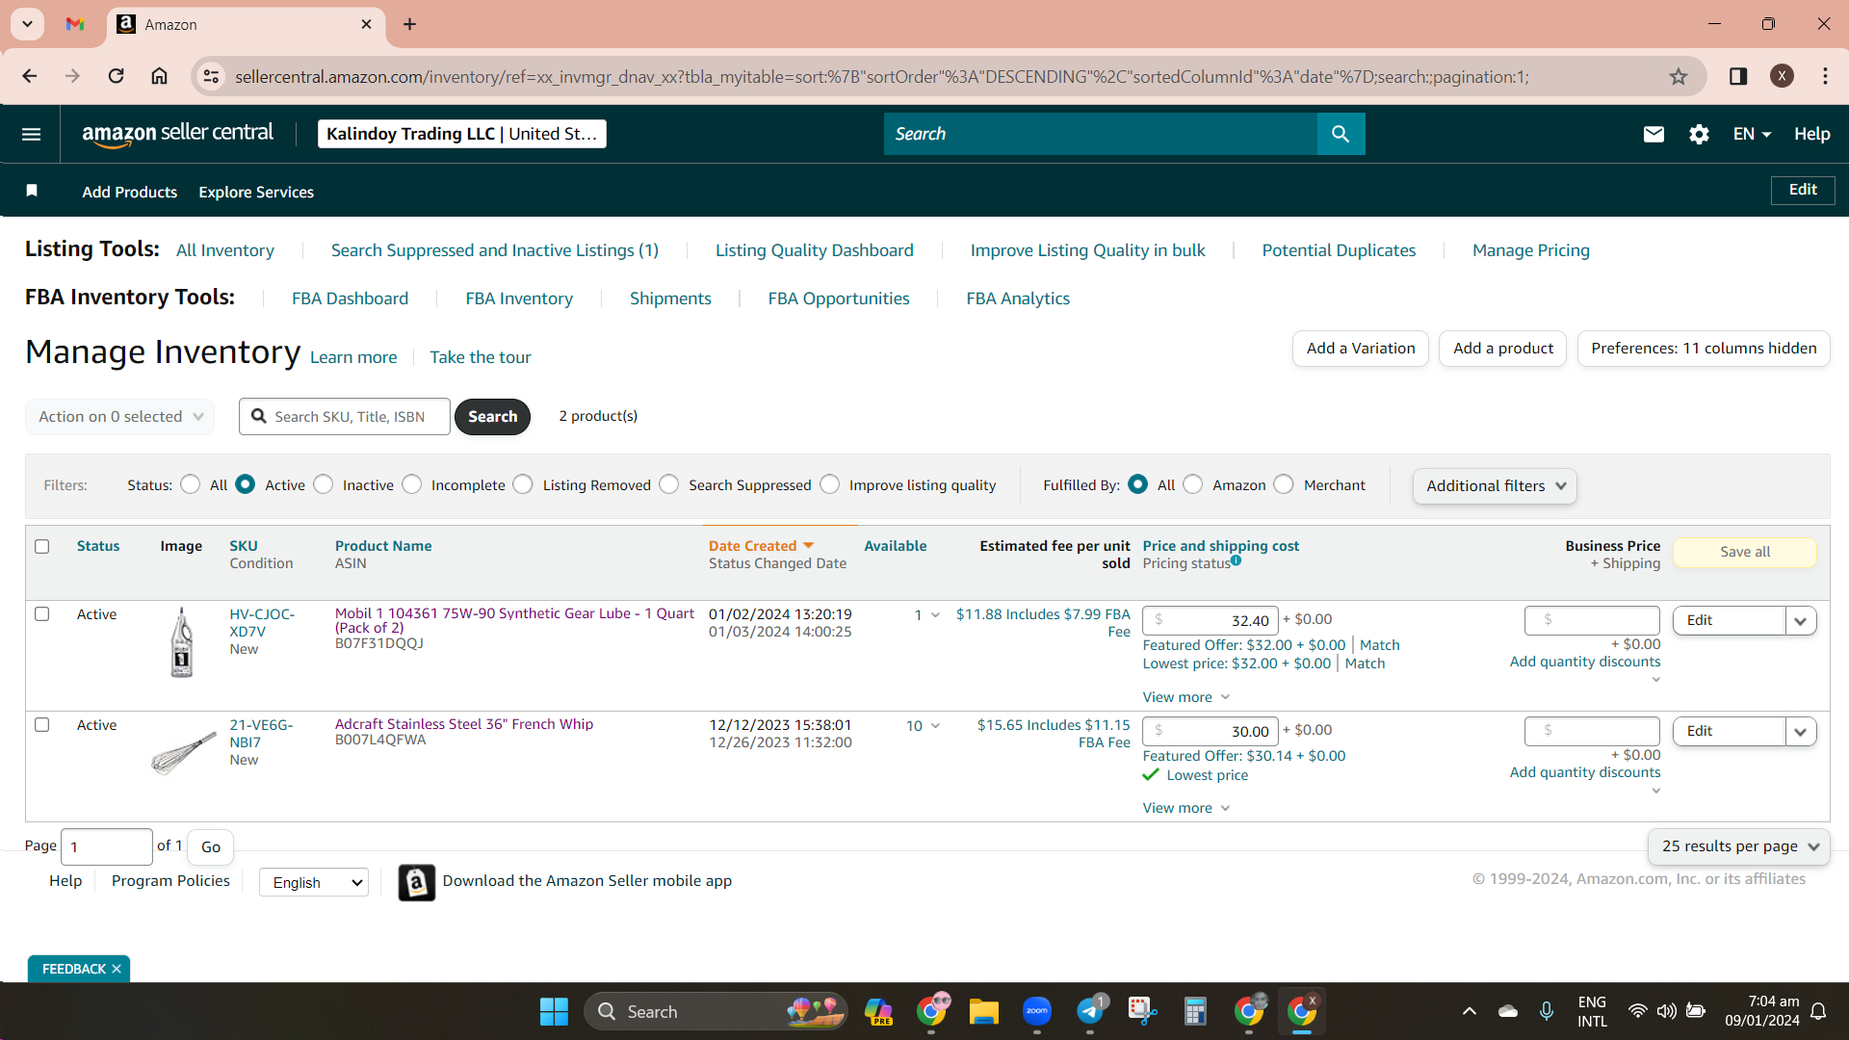Open the 25 results per page dropdown
1849x1040 pixels.
(1739, 846)
